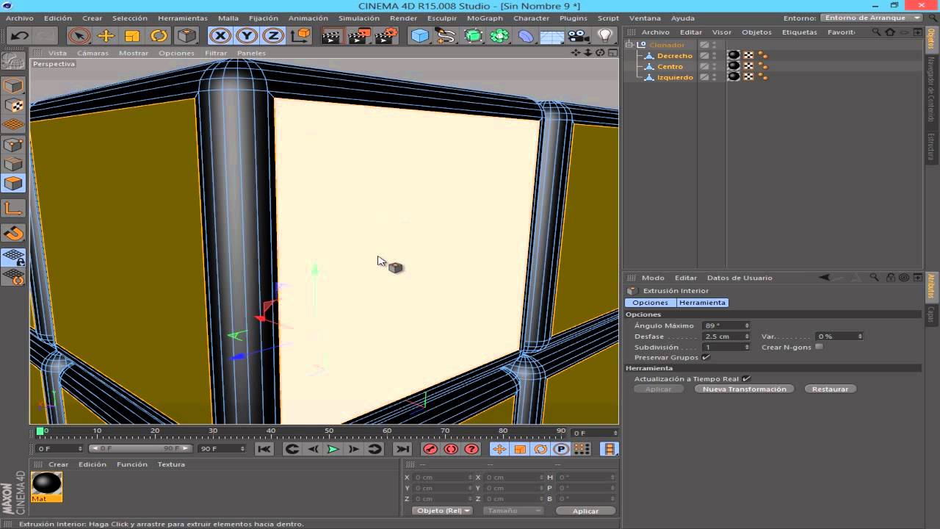Open the NURBS generators icon

pyautogui.click(x=474, y=35)
